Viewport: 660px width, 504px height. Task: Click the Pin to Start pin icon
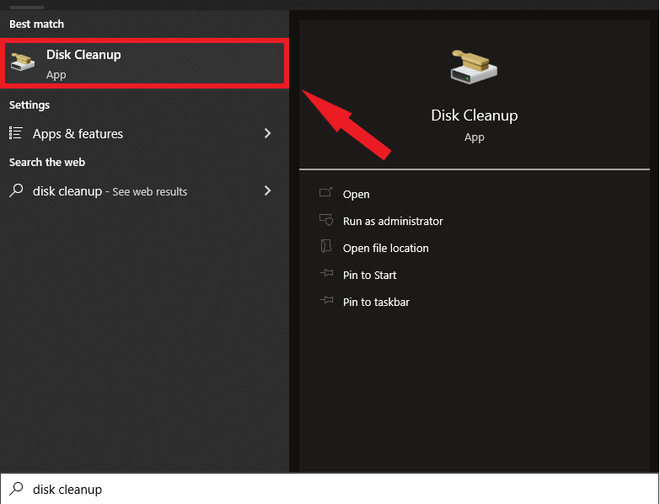326,273
